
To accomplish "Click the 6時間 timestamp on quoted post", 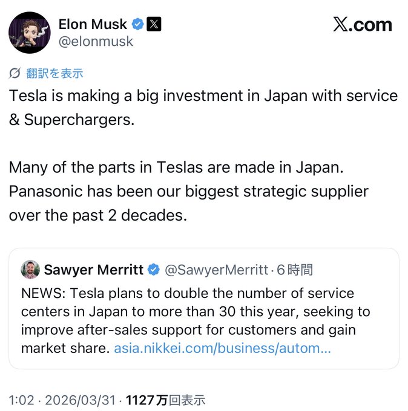I will (295, 270).
